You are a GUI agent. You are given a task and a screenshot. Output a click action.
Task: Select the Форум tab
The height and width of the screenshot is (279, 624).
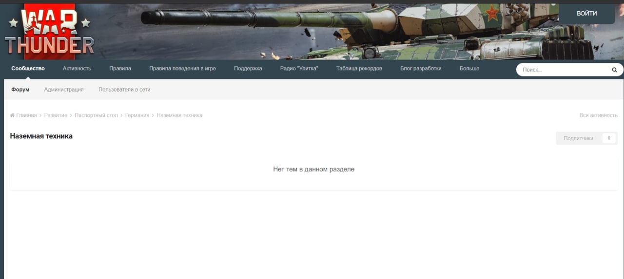(x=20, y=90)
